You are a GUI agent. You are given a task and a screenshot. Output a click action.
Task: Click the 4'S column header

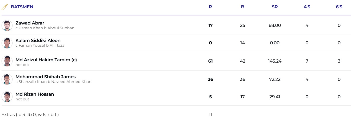click(307, 7)
